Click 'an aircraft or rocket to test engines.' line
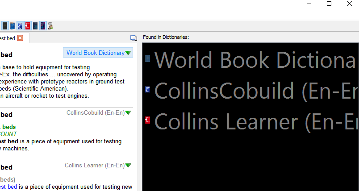Image resolution: width=359 pixels, height=191 pixels. tap(44, 96)
